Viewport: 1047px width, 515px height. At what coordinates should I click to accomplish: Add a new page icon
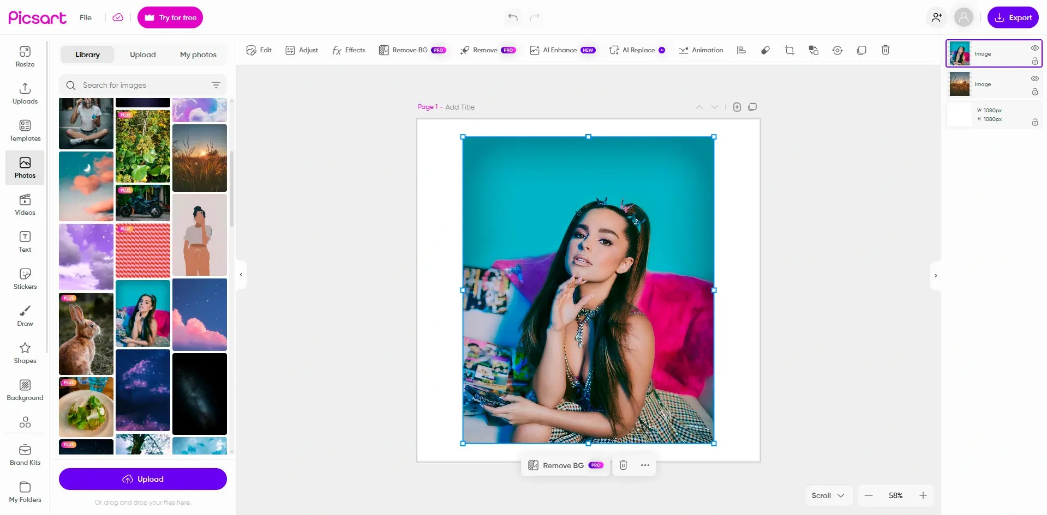[x=737, y=107]
